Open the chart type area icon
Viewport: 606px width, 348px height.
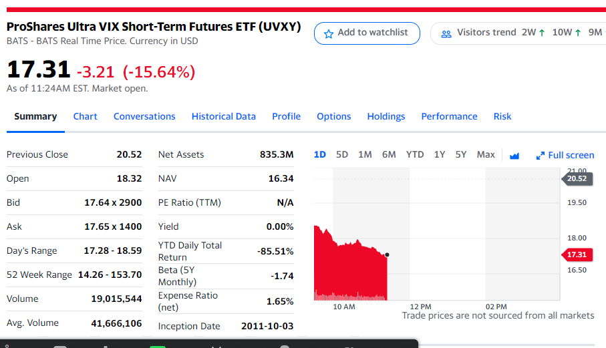click(x=514, y=155)
